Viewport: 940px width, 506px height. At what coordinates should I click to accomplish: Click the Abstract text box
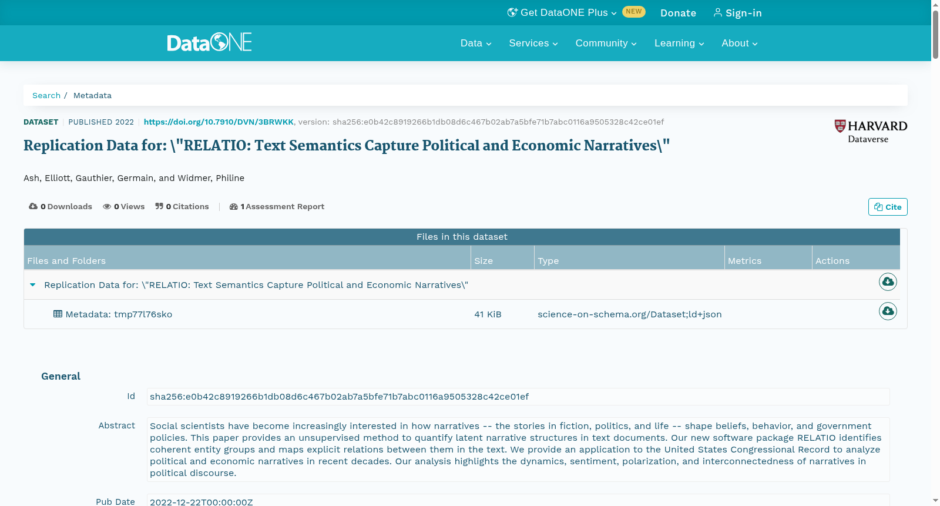pyautogui.click(x=518, y=450)
